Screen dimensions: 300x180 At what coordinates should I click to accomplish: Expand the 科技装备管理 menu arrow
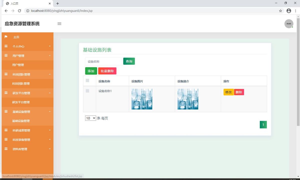pos(50,139)
